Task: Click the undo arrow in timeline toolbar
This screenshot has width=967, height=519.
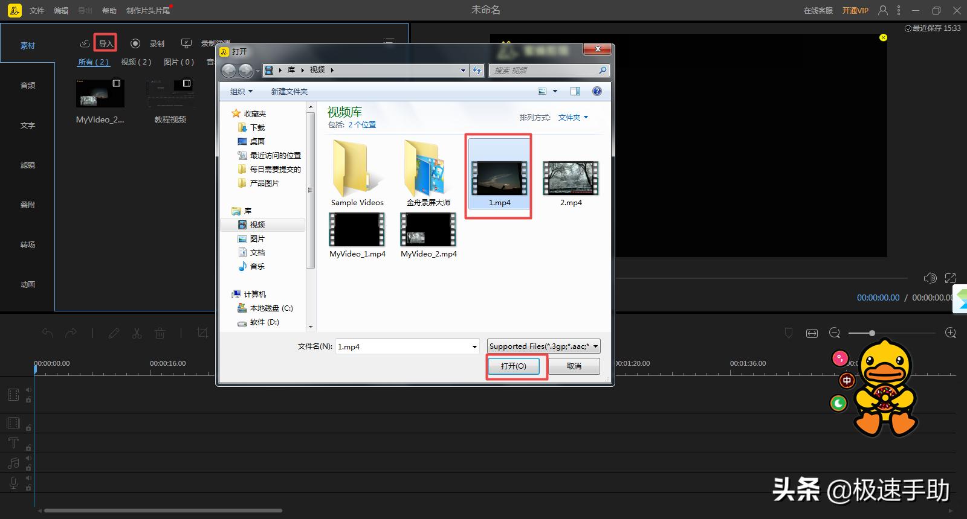Action: pyautogui.click(x=48, y=333)
